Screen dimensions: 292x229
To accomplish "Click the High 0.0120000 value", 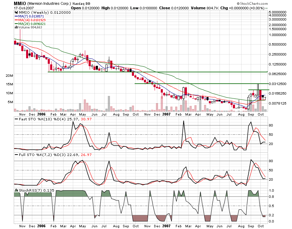I will pos(115,8).
